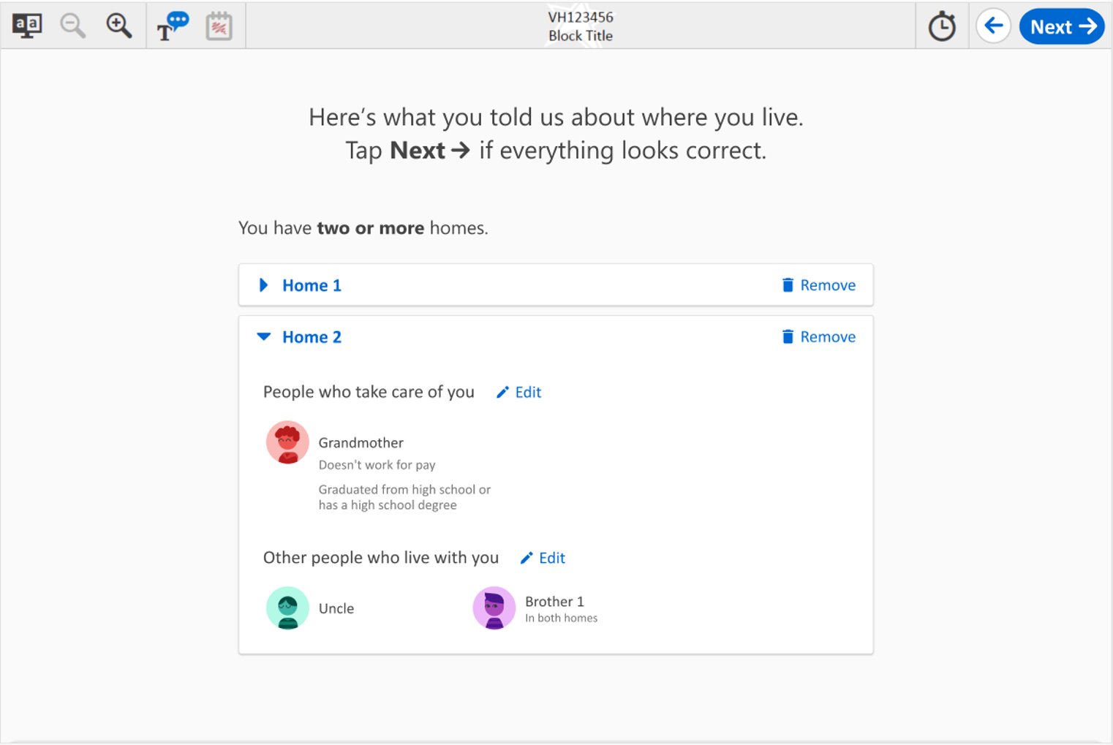Open the scratchwork notepad icon

219,26
